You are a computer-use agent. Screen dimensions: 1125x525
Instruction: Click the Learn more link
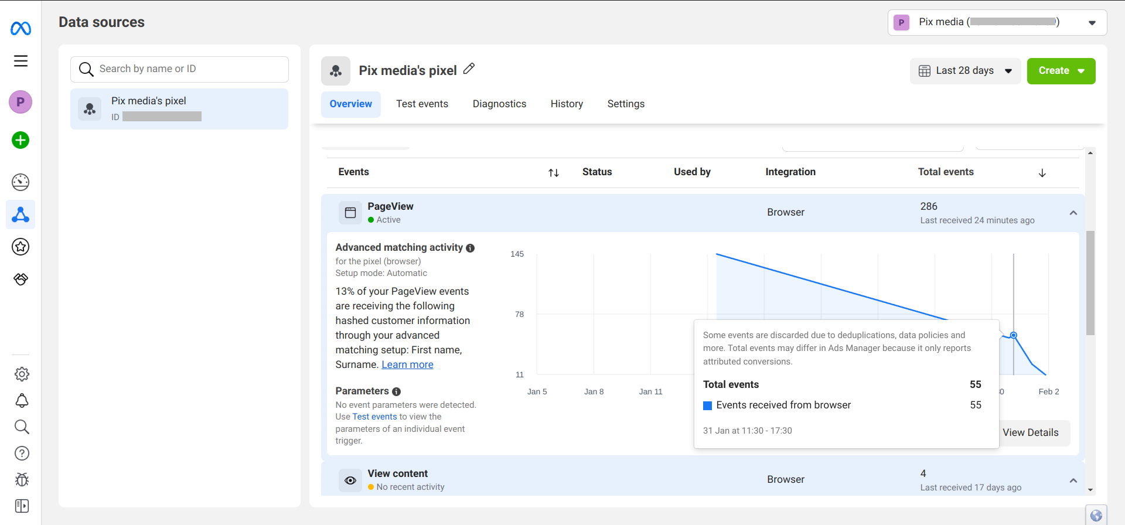click(407, 364)
